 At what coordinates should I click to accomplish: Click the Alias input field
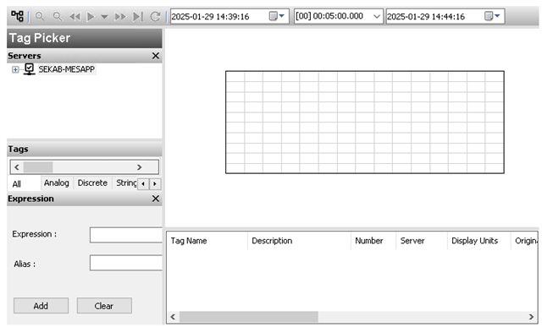coord(126,263)
